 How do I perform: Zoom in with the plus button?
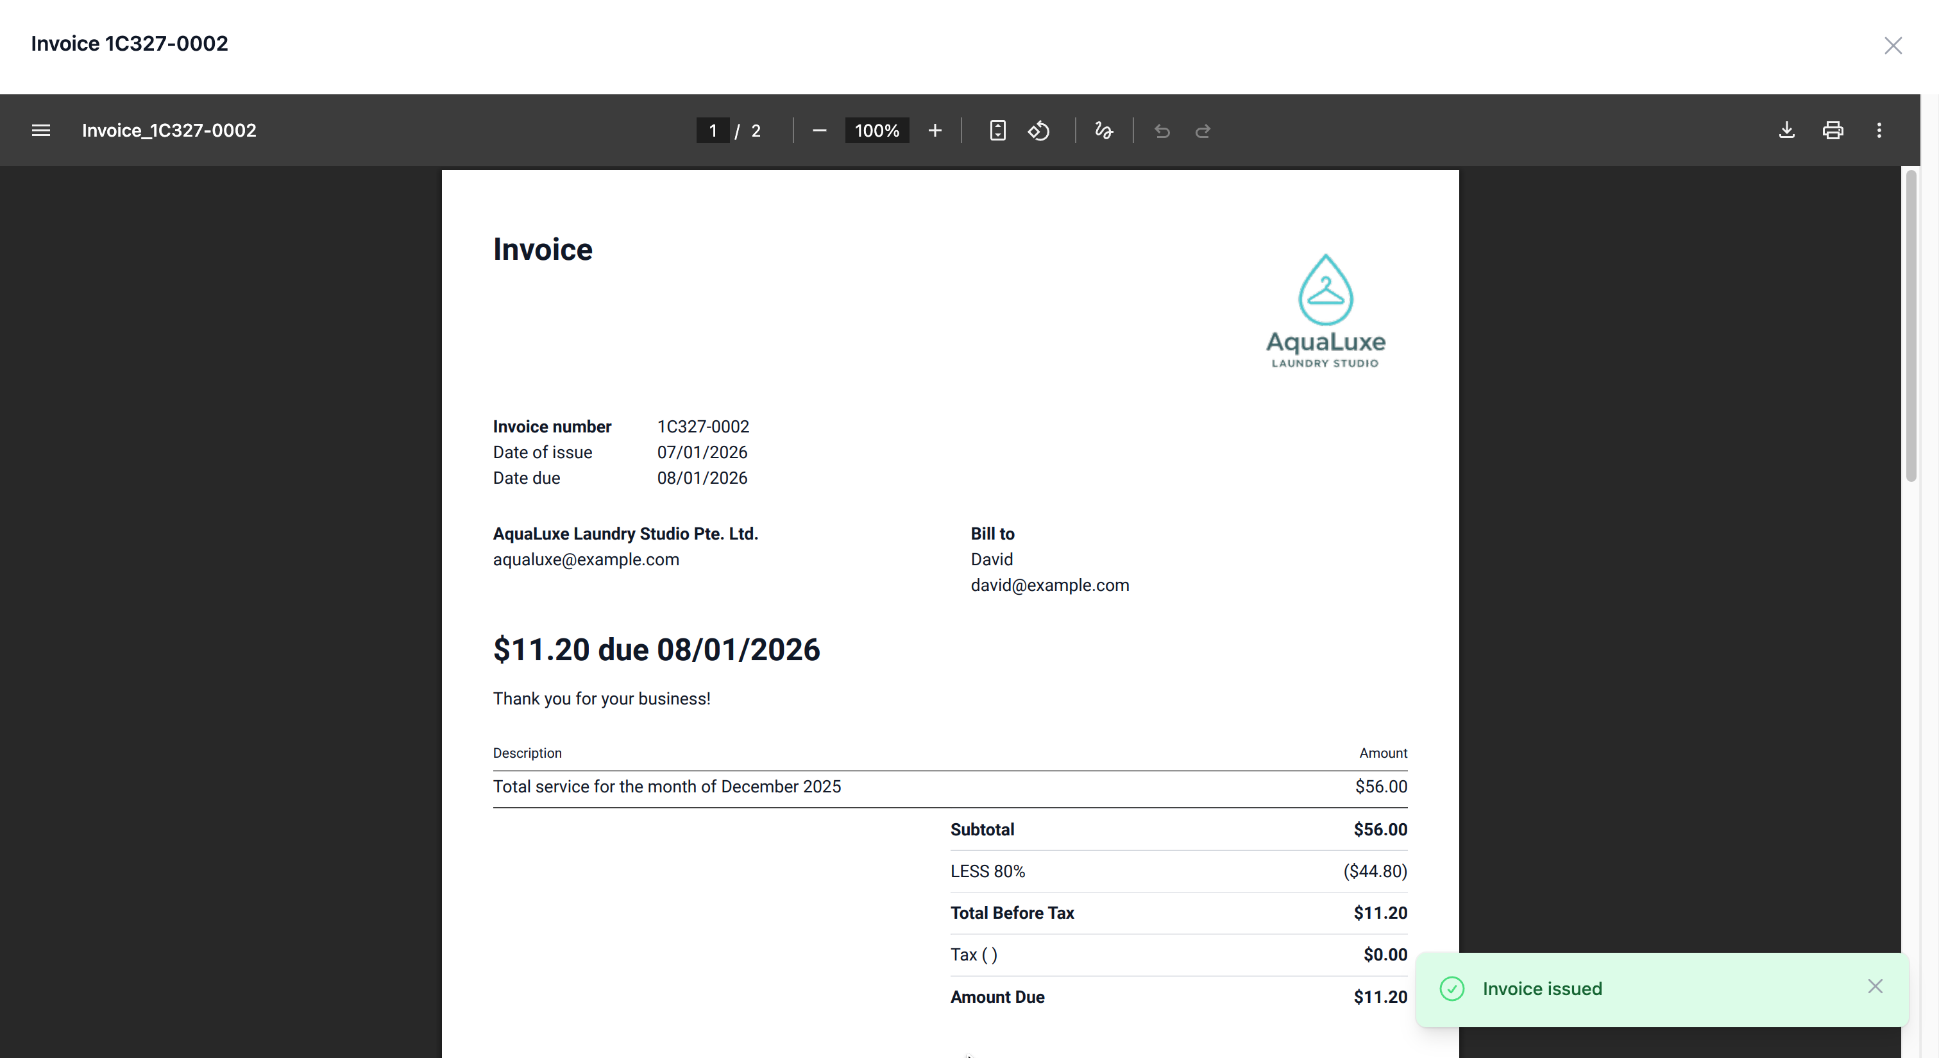pos(934,130)
